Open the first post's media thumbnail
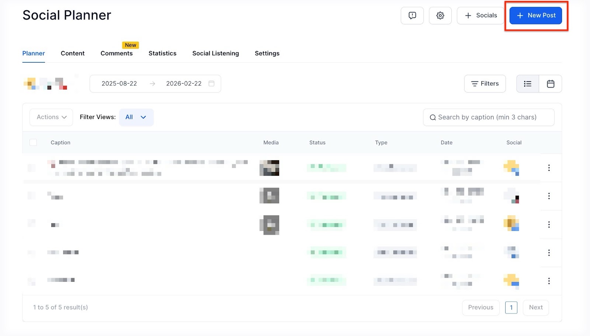Viewport: 590px width, 336px height. (269, 168)
